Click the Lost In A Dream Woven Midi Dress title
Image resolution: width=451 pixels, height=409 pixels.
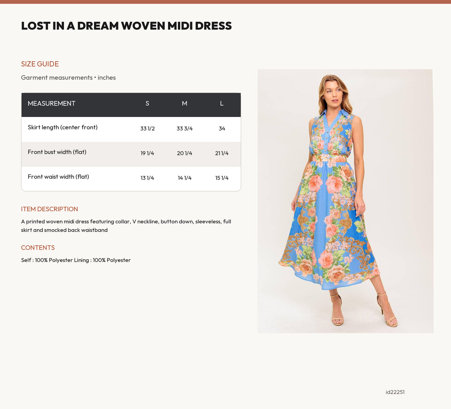coord(126,26)
